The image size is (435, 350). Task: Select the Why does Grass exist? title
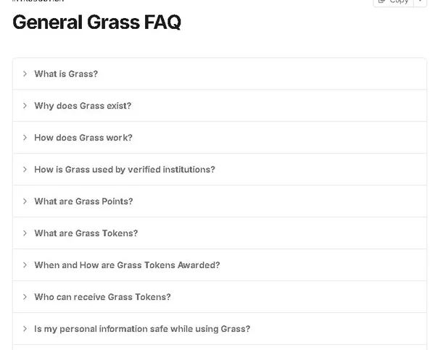83,106
